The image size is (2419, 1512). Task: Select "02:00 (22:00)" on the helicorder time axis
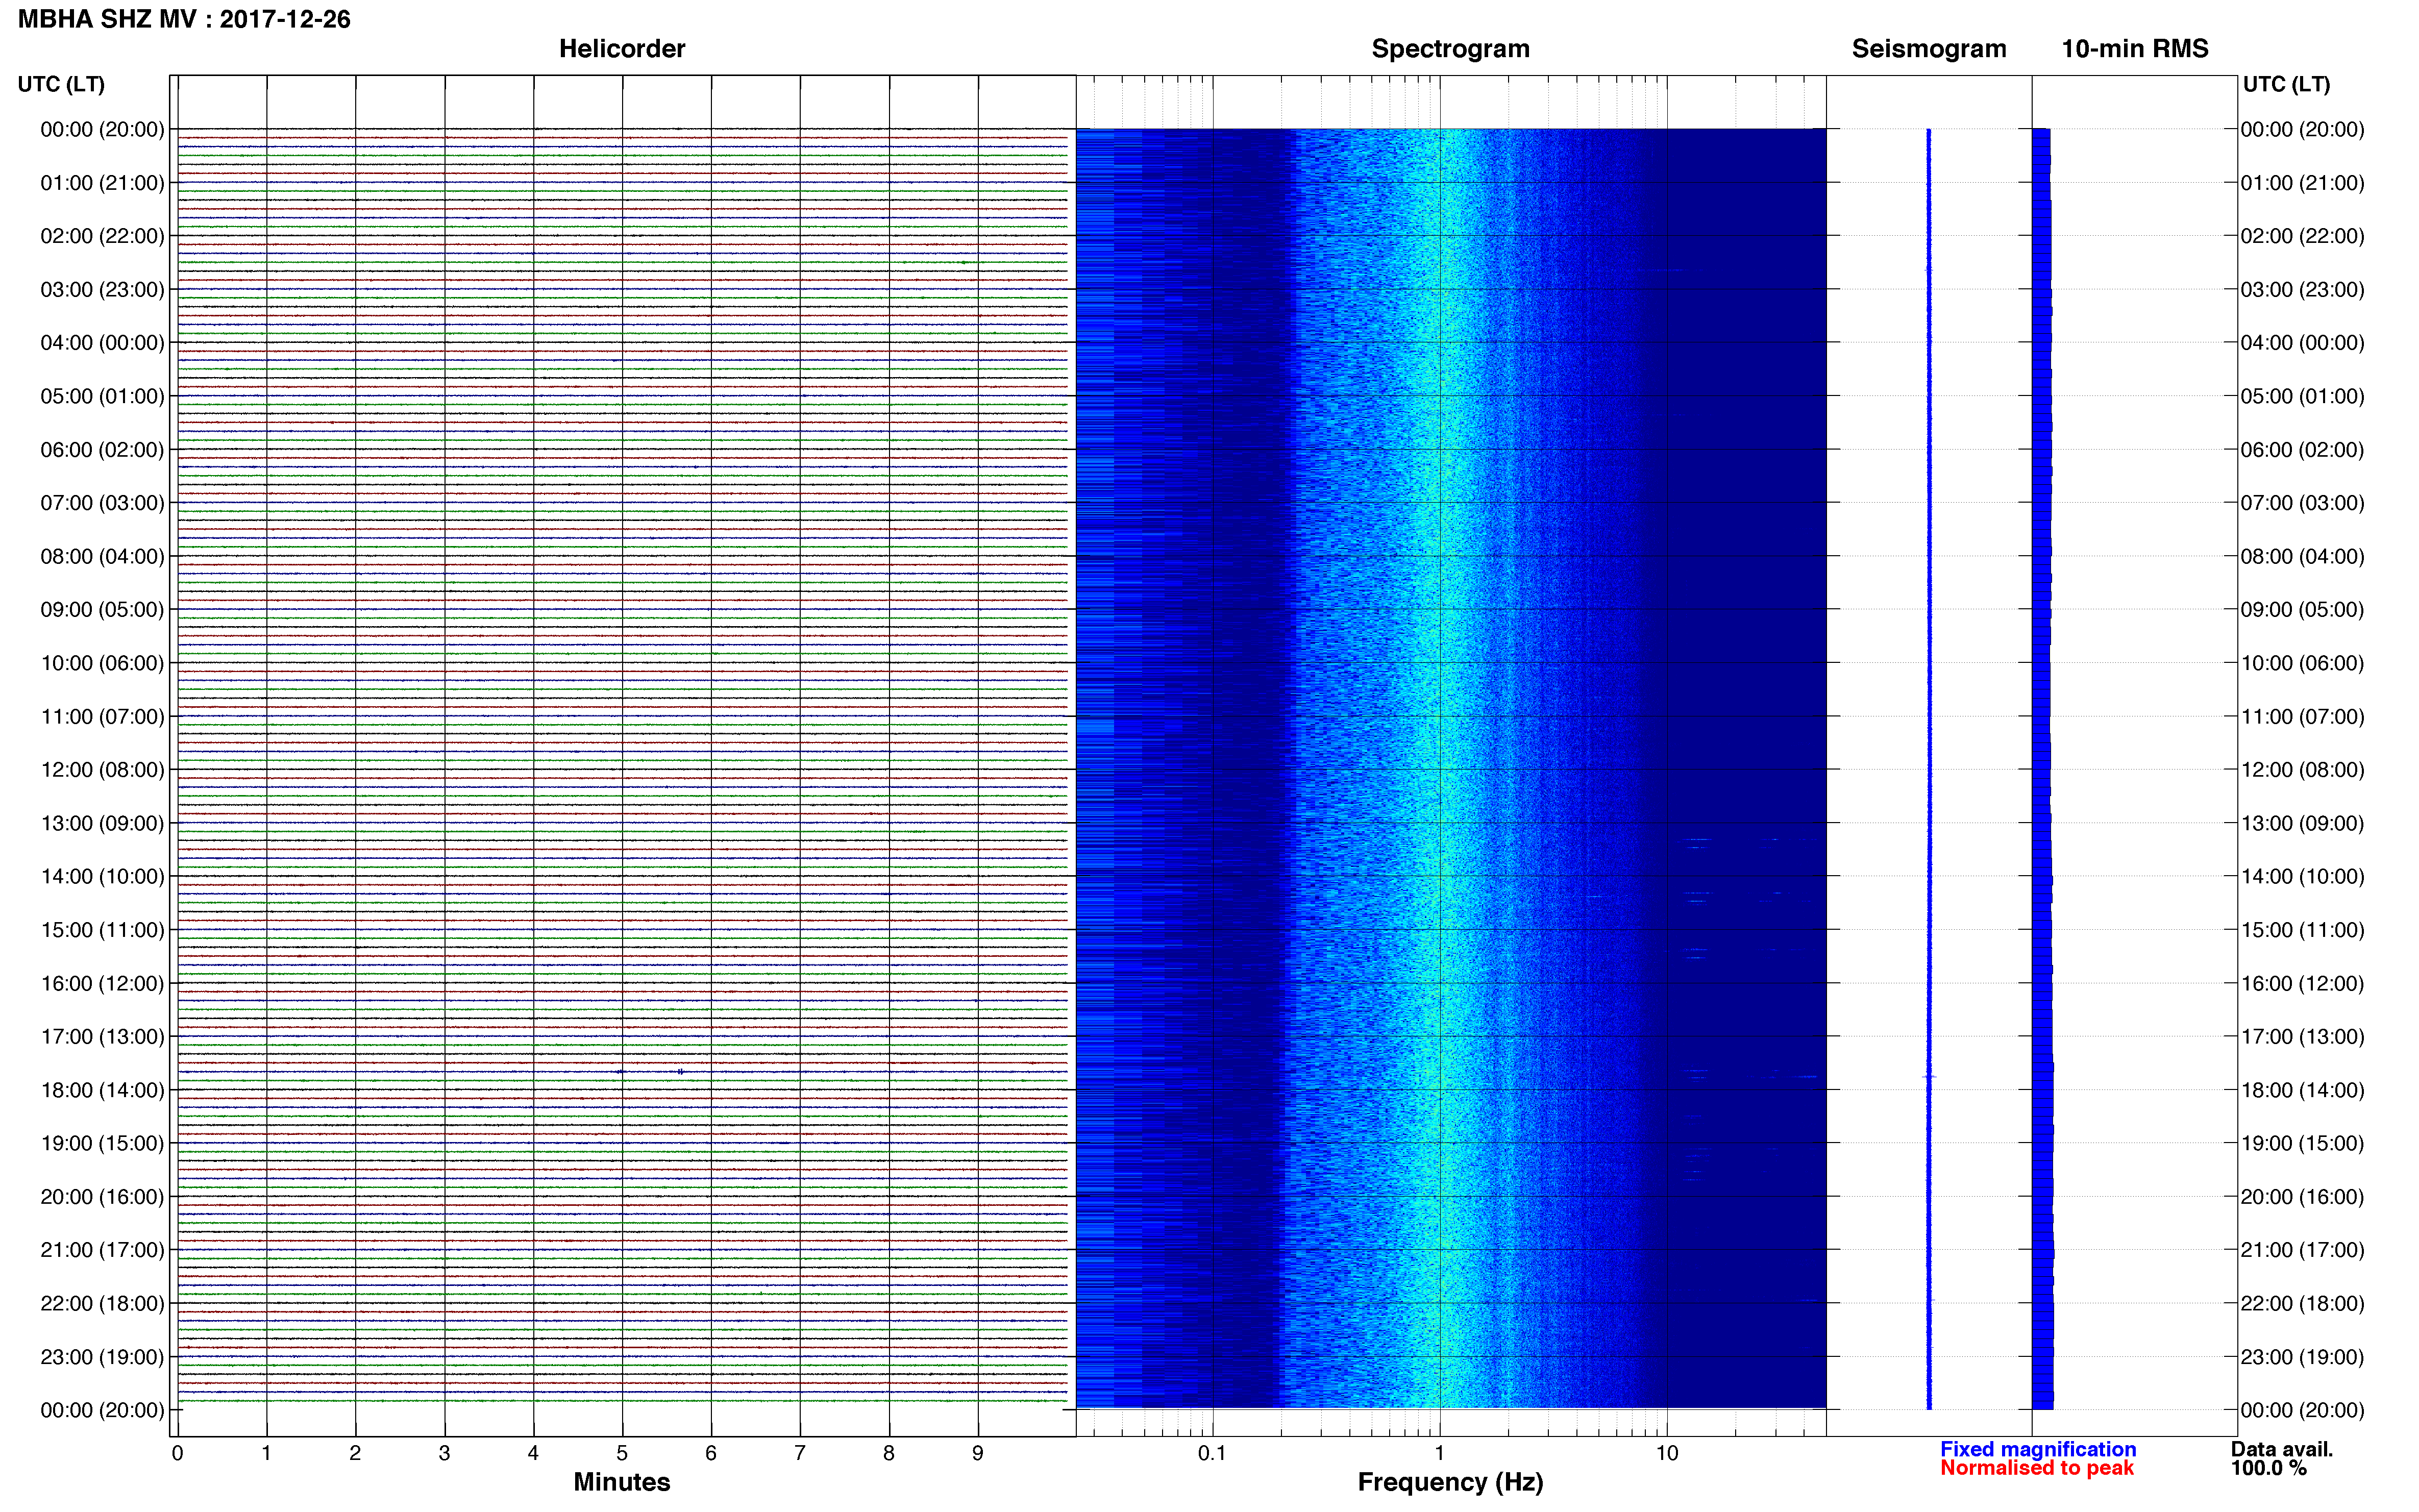[102, 236]
